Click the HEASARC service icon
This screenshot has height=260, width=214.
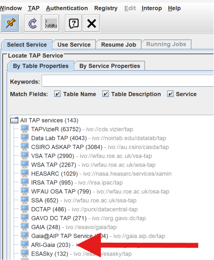[x=25, y=173]
